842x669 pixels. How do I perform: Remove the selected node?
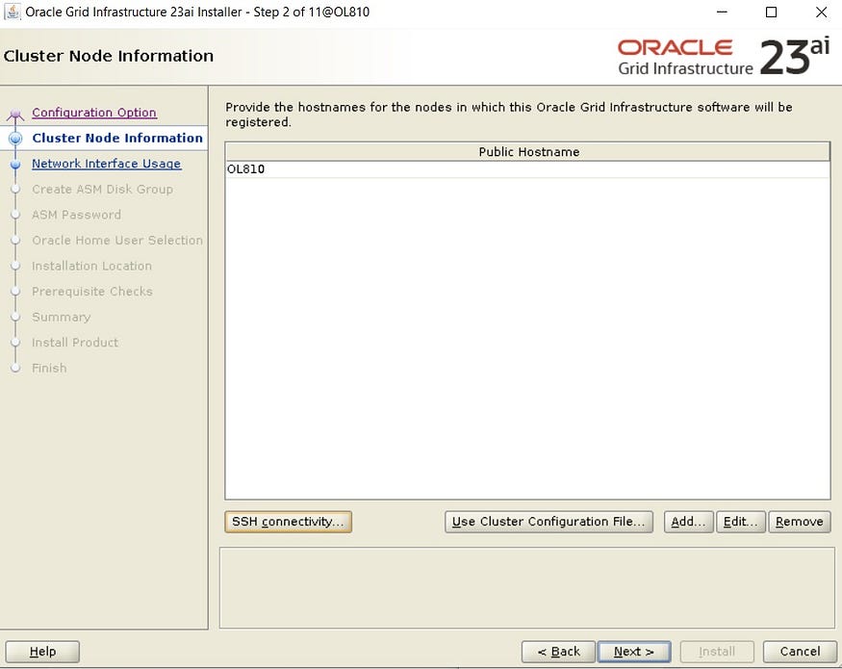click(x=800, y=522)
